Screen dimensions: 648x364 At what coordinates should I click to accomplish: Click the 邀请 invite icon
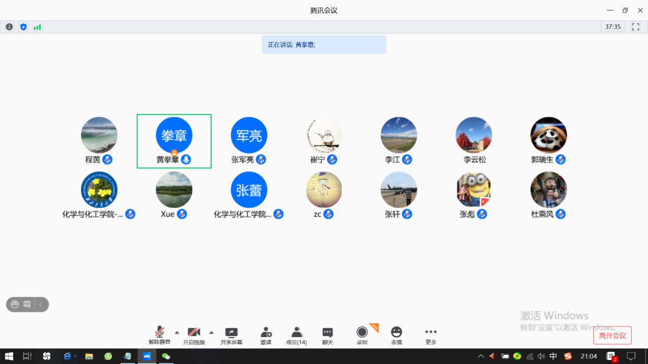(266, 335)
